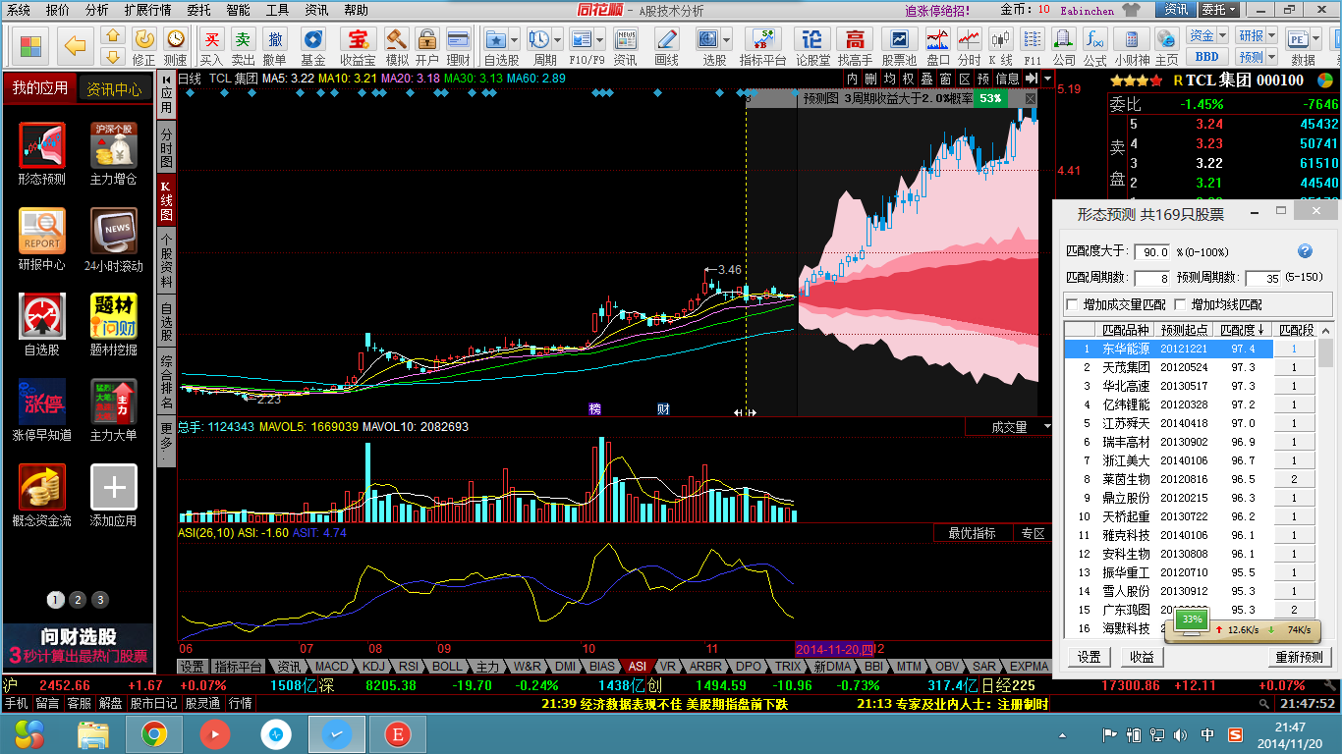Screen dimensions: 1342x754
Task: Sort by 匹配度 column header
Action: pyautogui.click(x=1243, y=330)
